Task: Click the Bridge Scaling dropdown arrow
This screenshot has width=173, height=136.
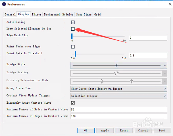Action: click(164, 73)
